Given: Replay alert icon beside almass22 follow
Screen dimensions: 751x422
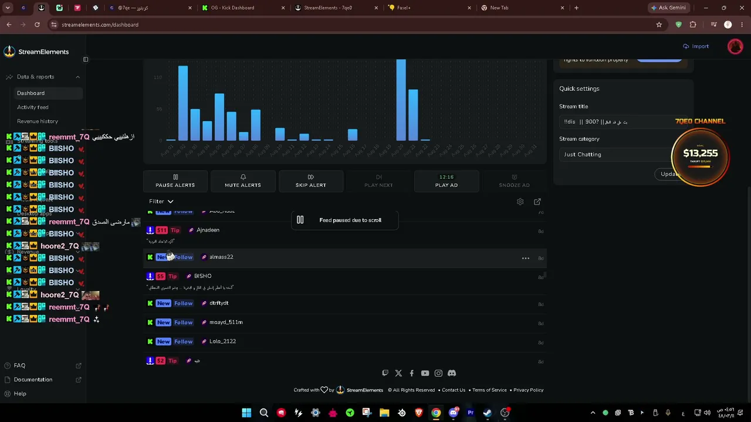Looking at the screenshot, I should point(204,257).
